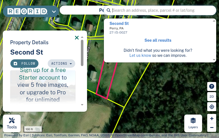Open the Tools panel
The image size is (219, 138).
(12, 123)
